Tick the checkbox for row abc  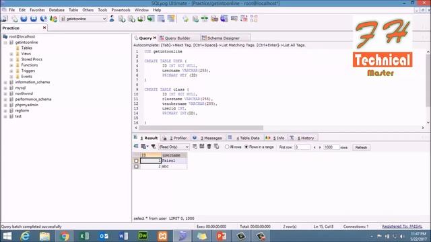click(x=136, y=167)
